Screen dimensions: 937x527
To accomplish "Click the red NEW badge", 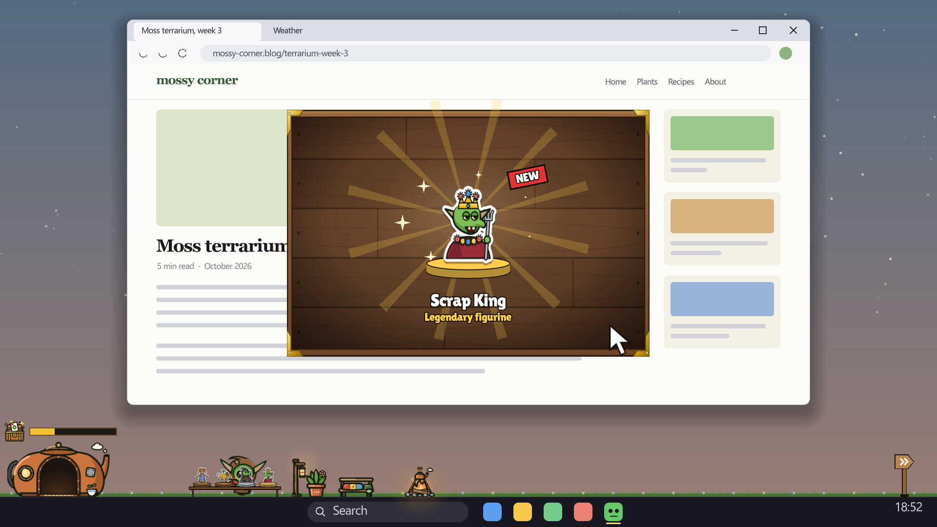I will click(527, 177).
